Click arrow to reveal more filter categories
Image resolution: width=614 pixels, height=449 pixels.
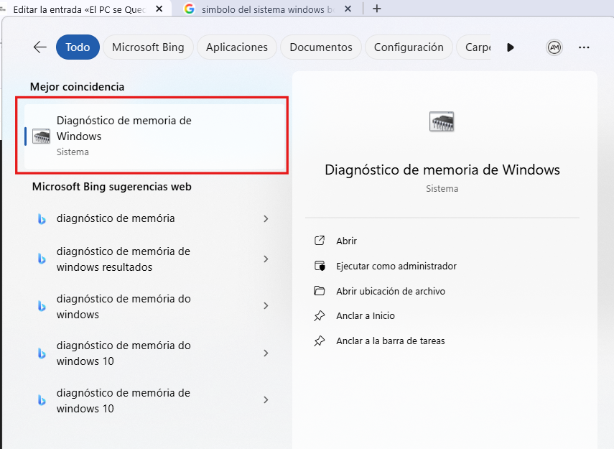511,47
